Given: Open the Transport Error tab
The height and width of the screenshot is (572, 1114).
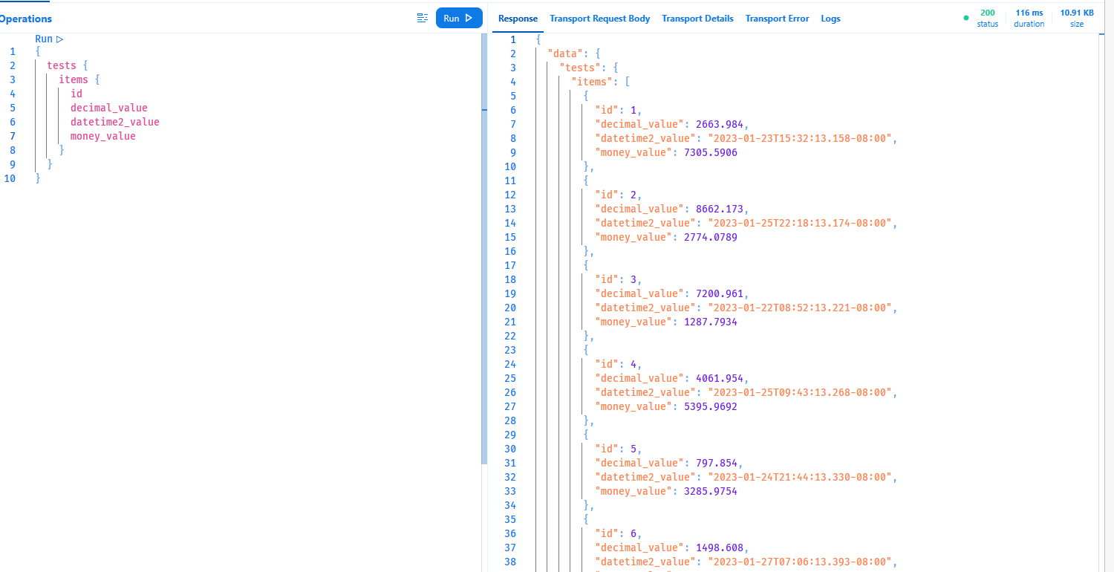Looking at the screenshot, I should [x=777, y=18].
